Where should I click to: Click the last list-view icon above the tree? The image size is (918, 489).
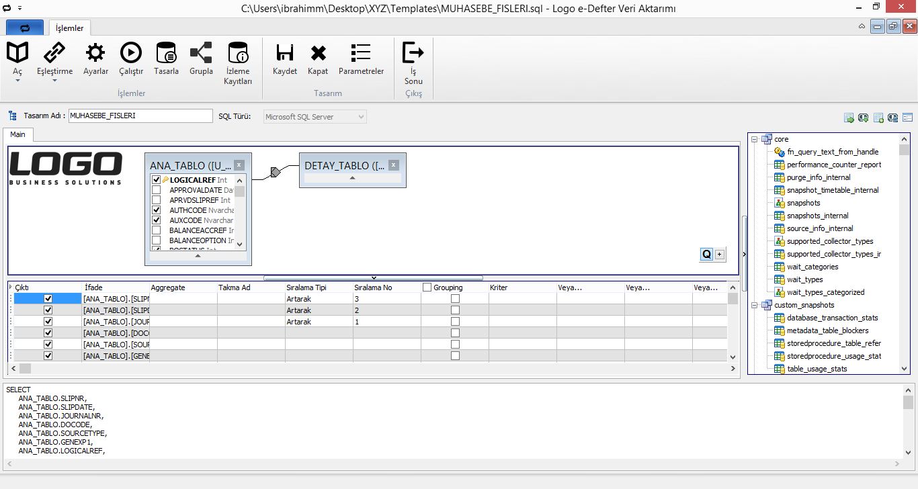tap(908, 118)
